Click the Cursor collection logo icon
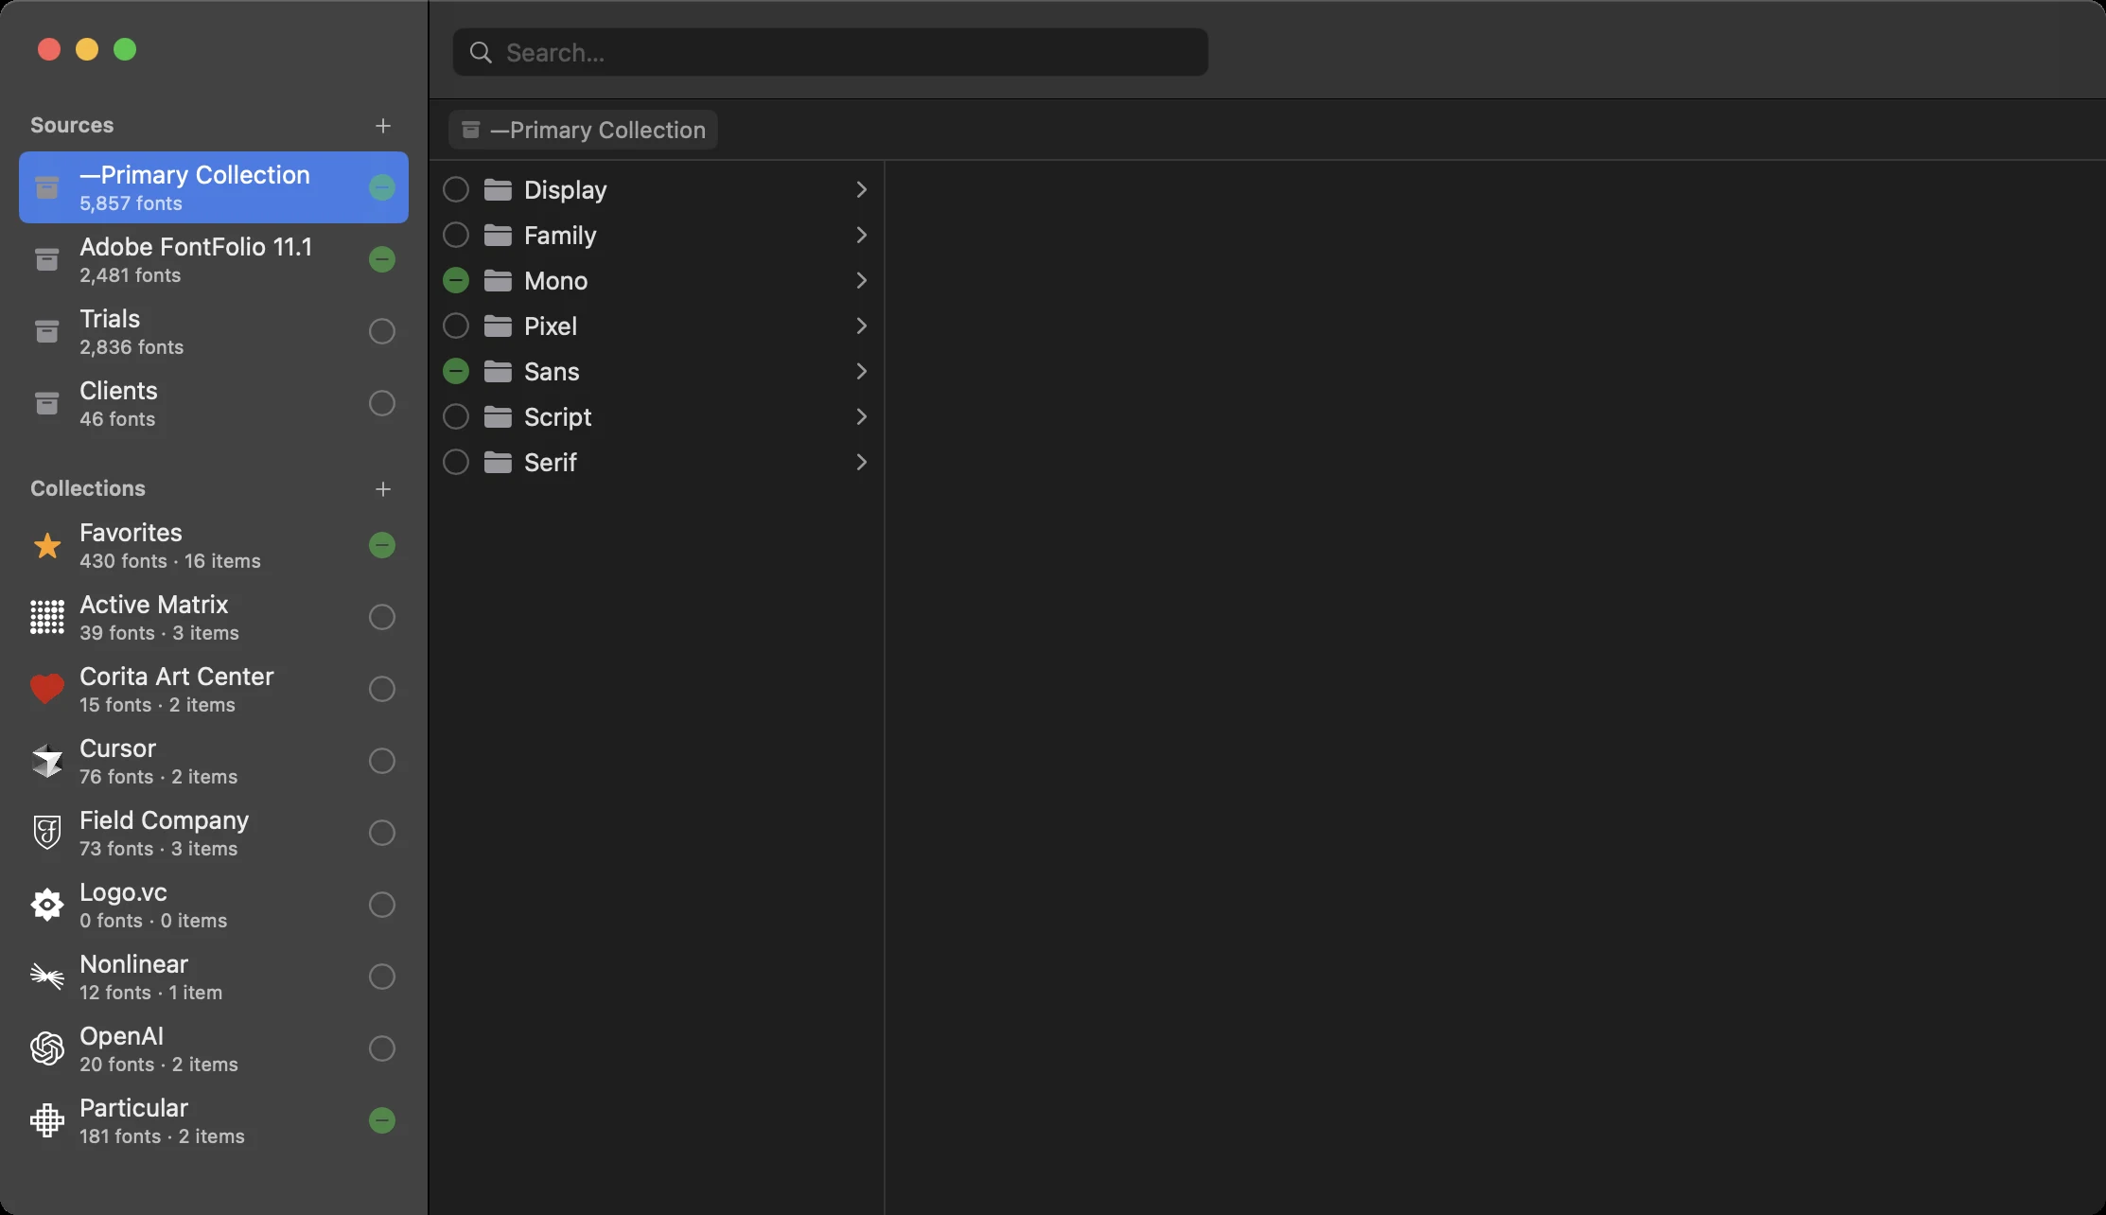 46,761
